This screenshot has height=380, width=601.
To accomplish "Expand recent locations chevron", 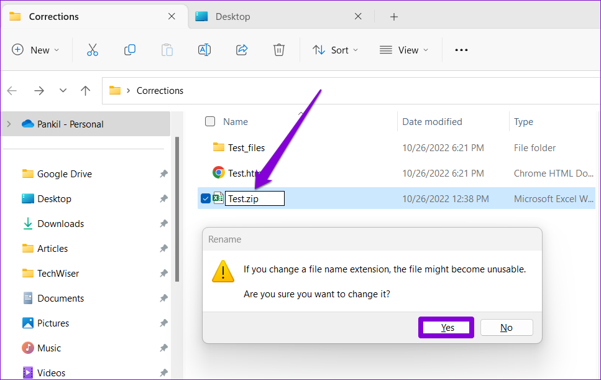I will [x=63, y=91].
